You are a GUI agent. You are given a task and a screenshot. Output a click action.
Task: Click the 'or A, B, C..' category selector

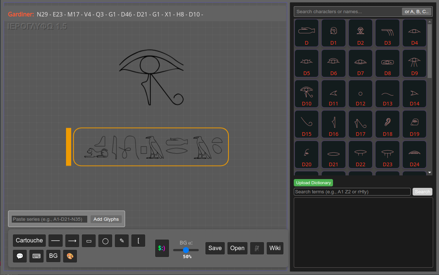[416, 12]
